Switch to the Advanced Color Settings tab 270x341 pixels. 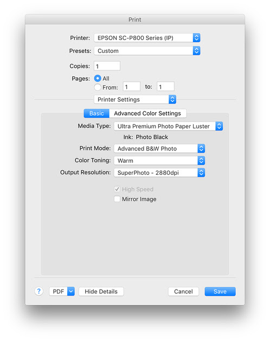click(x=147, y=113)
